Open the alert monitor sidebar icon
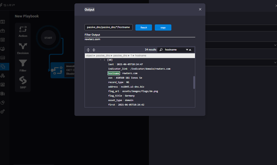The height and width of the screenshot is (165, 277). tap(3, 49)
